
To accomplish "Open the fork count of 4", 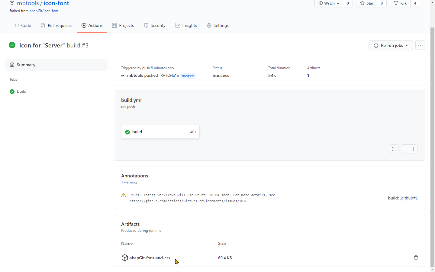I will (415, 3).
